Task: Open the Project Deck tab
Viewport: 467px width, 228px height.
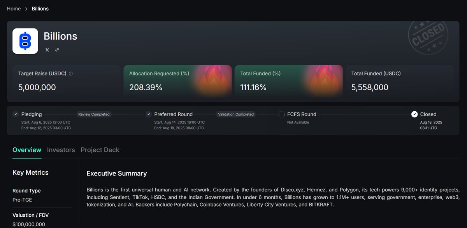Action: [100, 150]
